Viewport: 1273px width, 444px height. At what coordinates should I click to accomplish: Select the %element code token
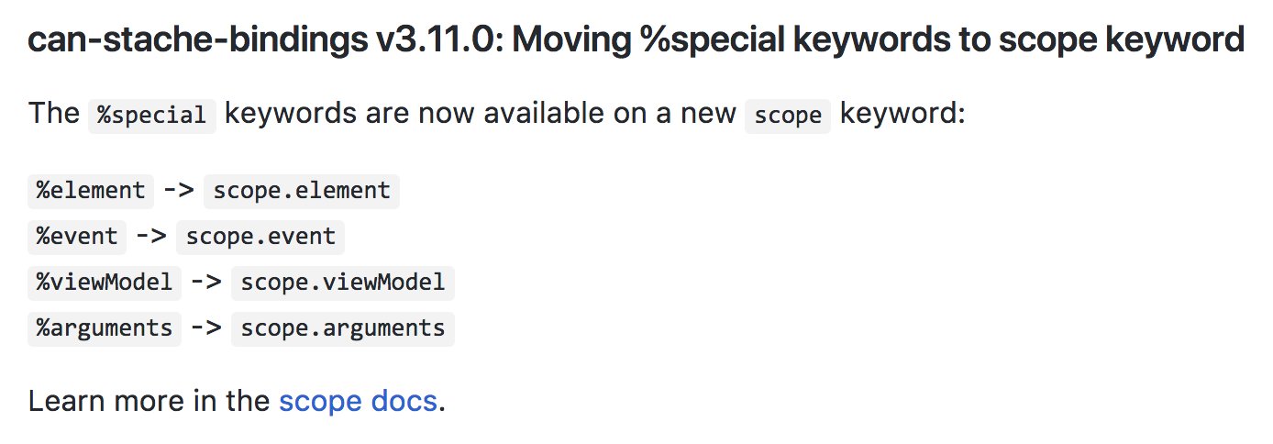point(91,191)
